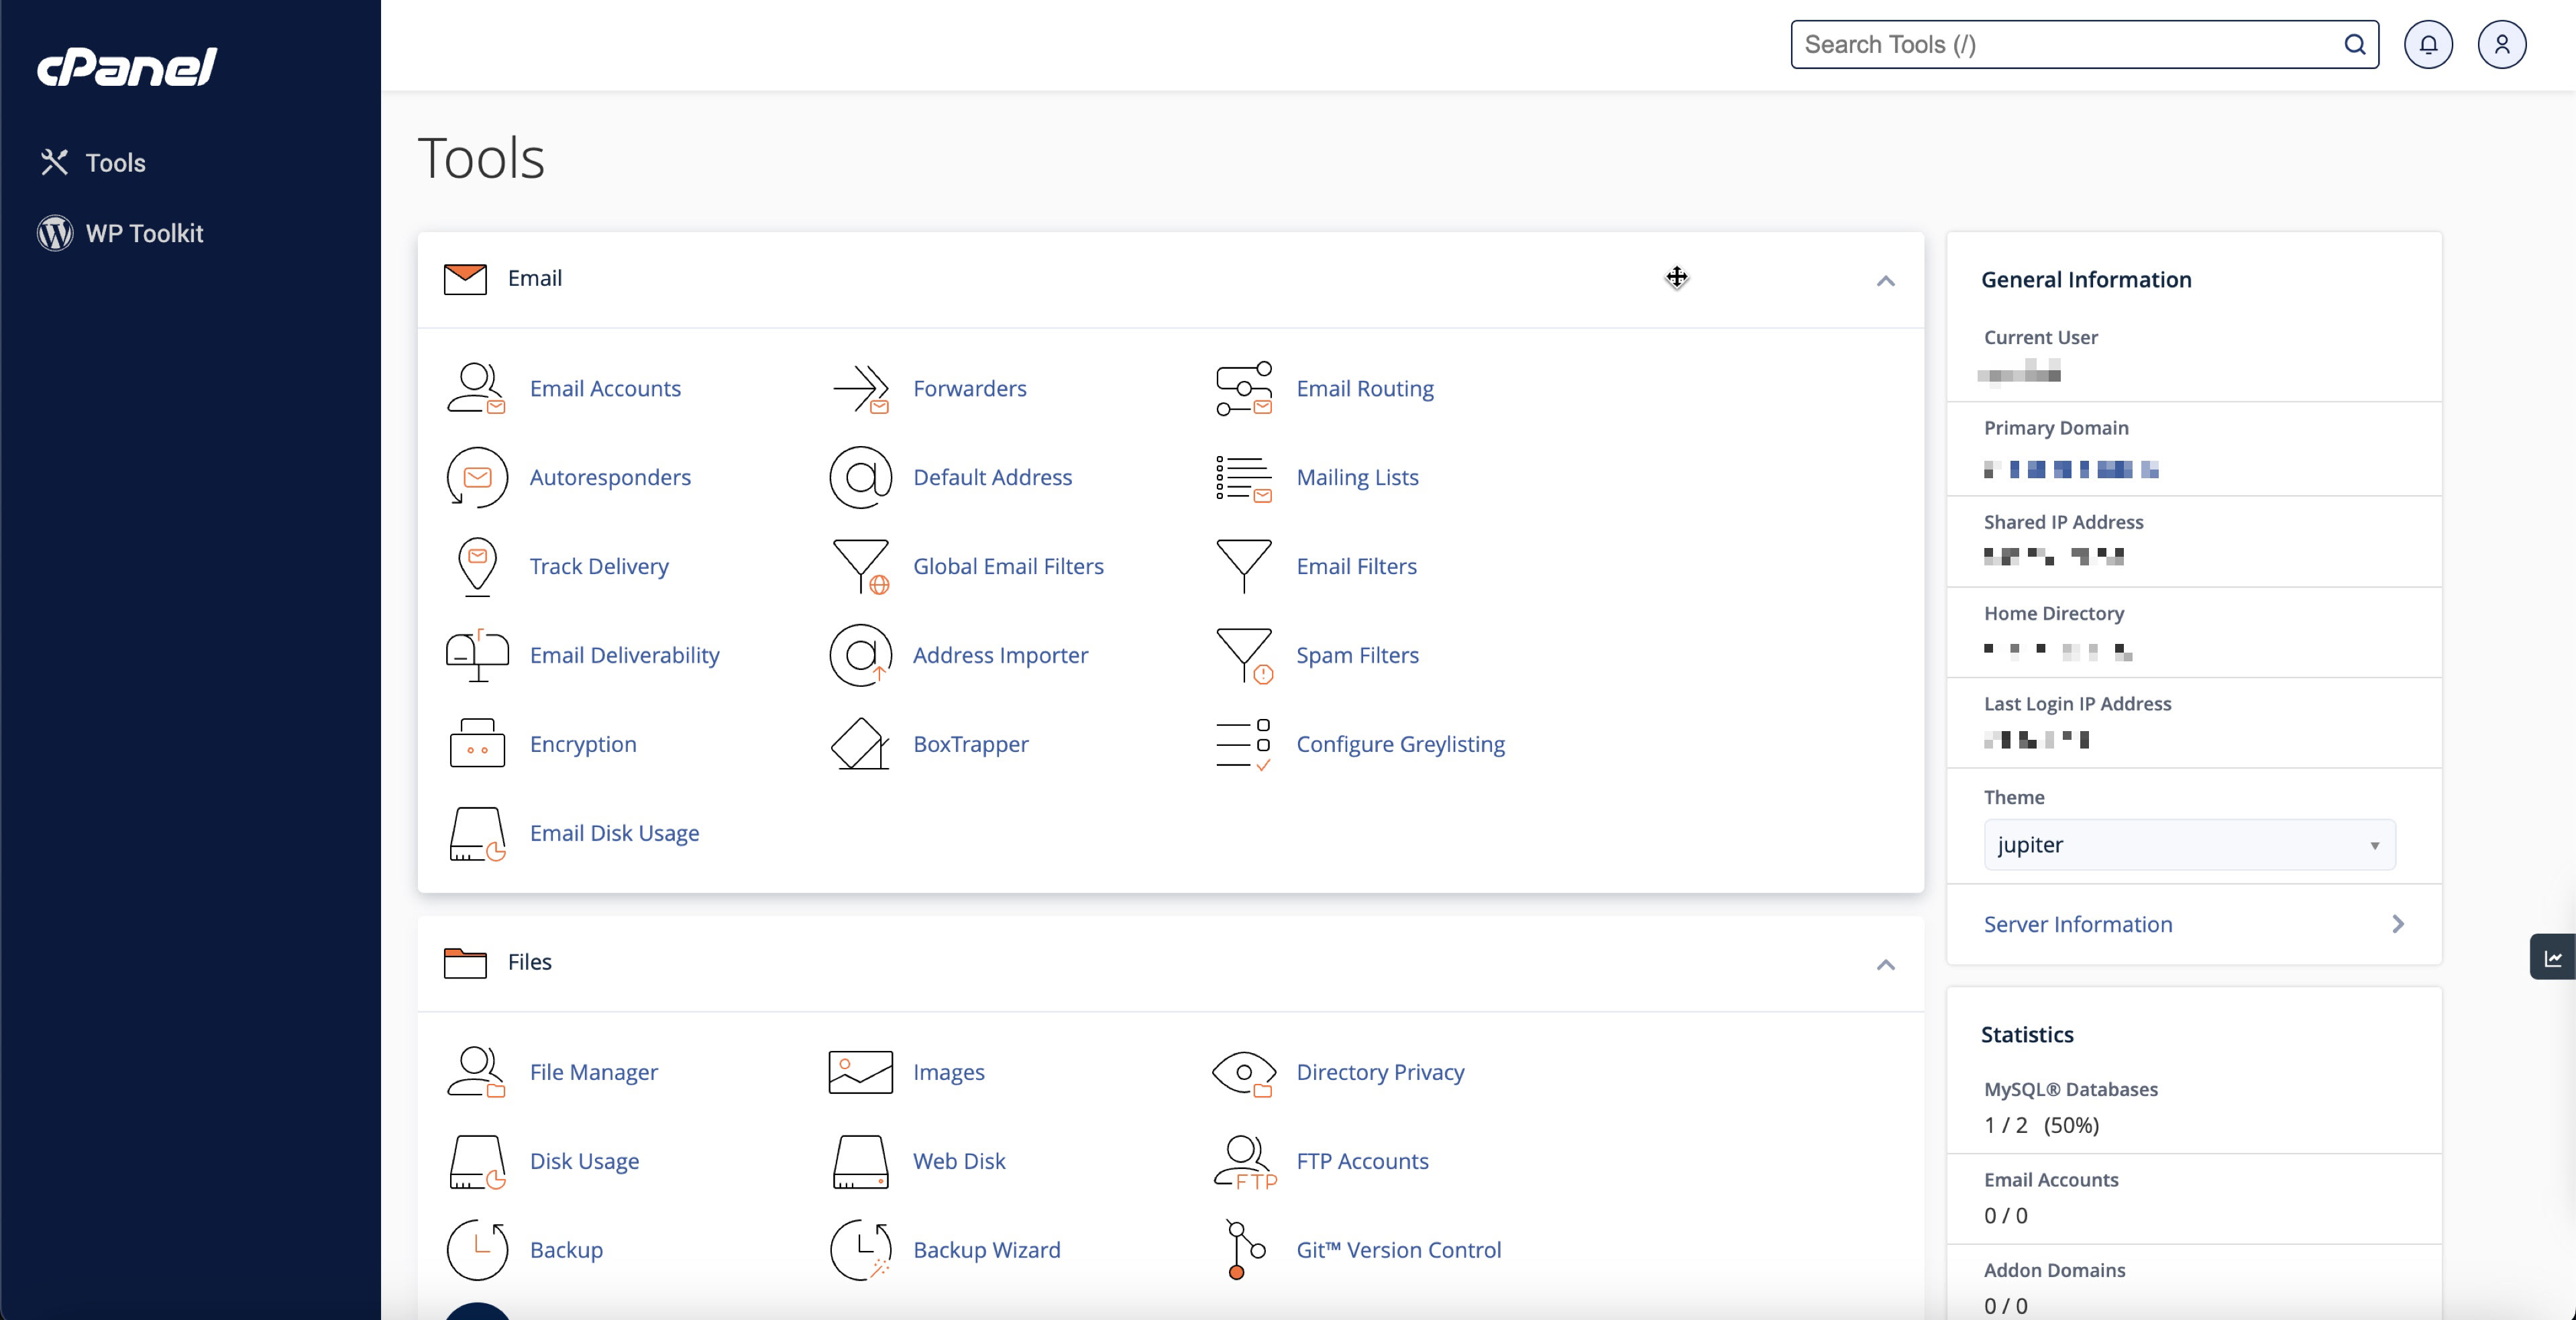
Task: Open Configure Greylisting settings
Action: click(1401, 742)
